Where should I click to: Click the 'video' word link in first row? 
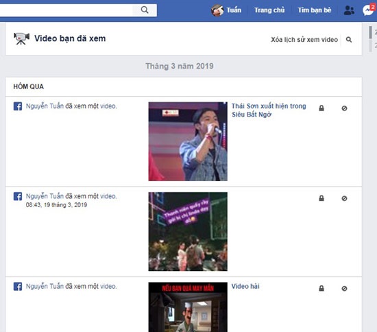[108, 106]
